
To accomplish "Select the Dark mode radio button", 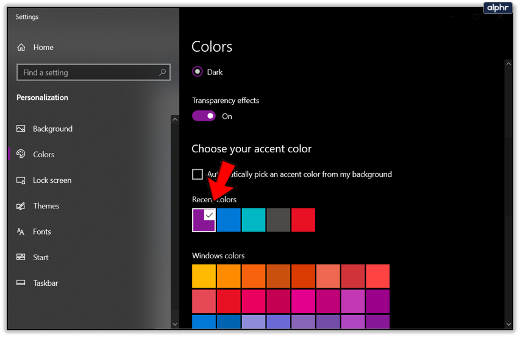I will pyautogui.click(x=198, y=72).
